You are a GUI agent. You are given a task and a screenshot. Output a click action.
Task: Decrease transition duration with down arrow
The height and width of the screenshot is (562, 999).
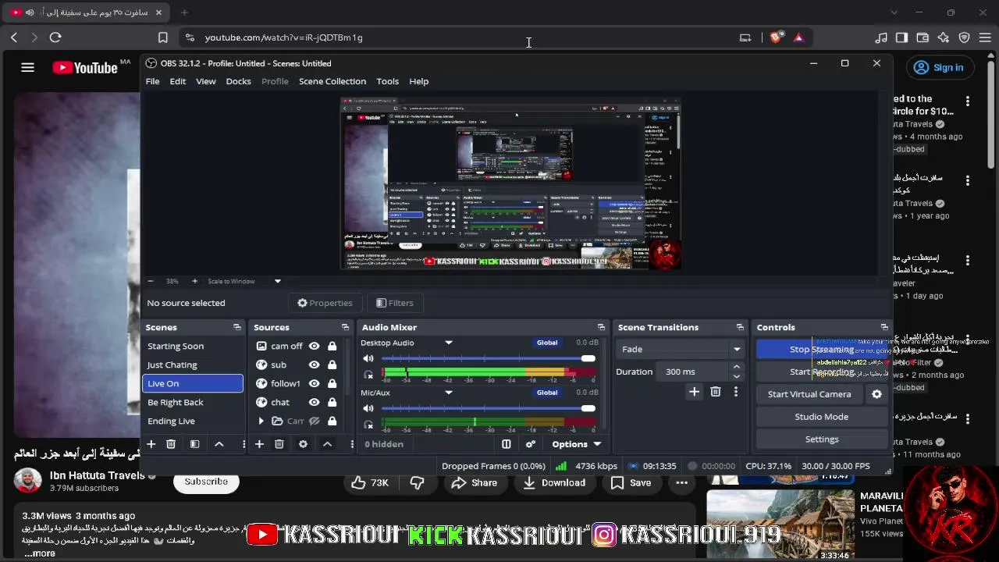736,376
